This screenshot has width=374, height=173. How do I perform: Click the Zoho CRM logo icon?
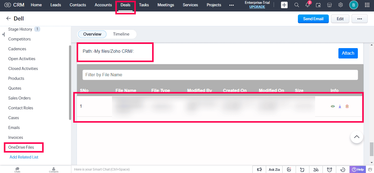tap(8, 5)
